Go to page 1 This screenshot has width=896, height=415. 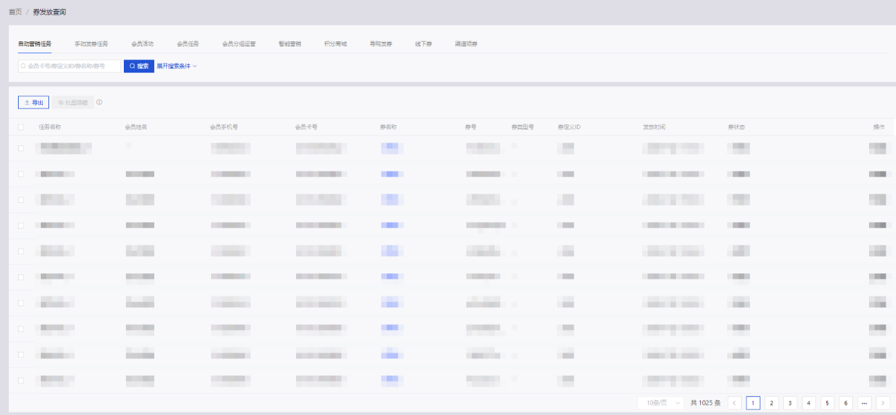[x=753, y=403]
